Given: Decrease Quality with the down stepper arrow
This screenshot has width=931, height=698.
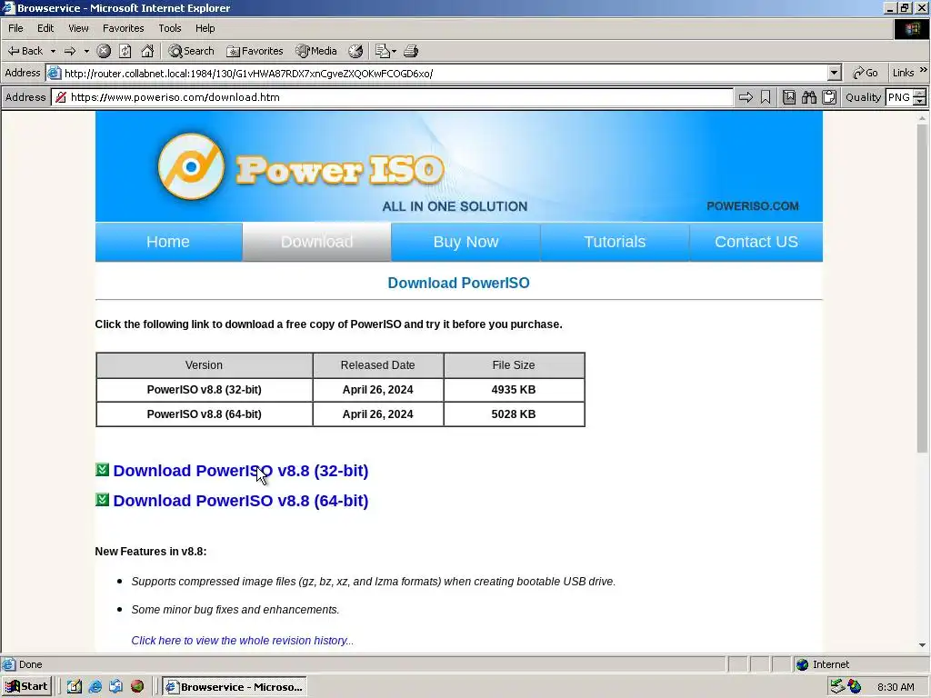Looking at the screenshot, I should pyautogui.click(x=920, y=102).
